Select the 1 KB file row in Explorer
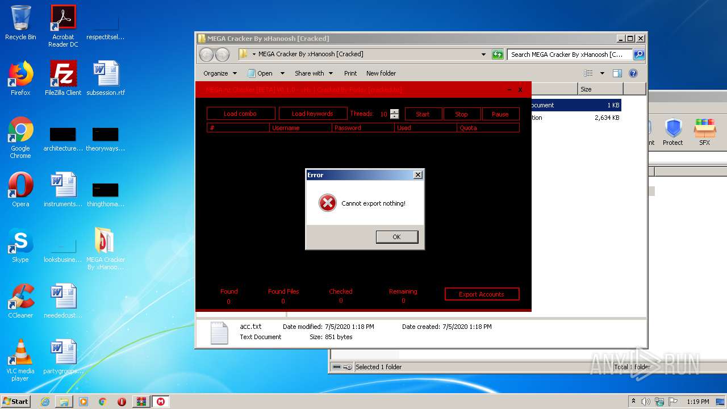The image size is (727, 409). 575,105
